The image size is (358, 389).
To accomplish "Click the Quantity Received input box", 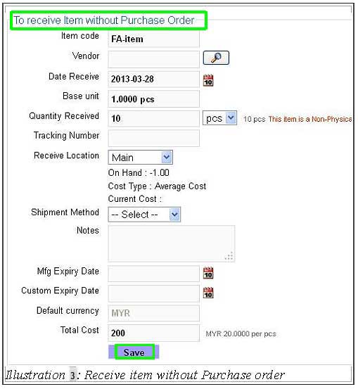I will pos(153,119).
